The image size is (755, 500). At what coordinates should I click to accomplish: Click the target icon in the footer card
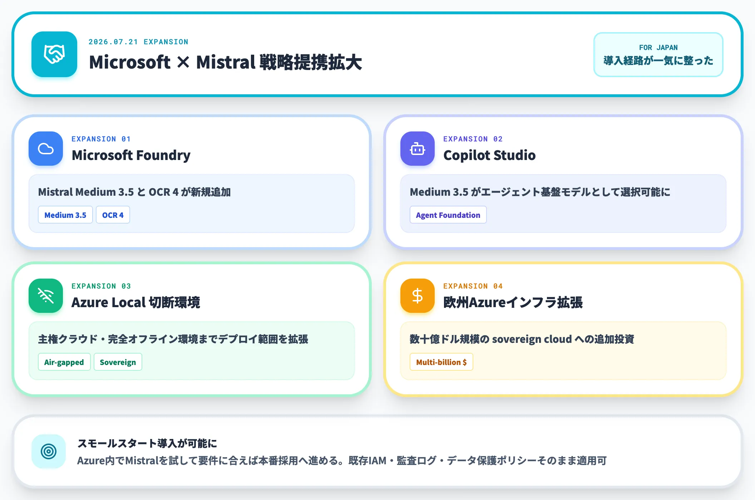pos(49,451)
